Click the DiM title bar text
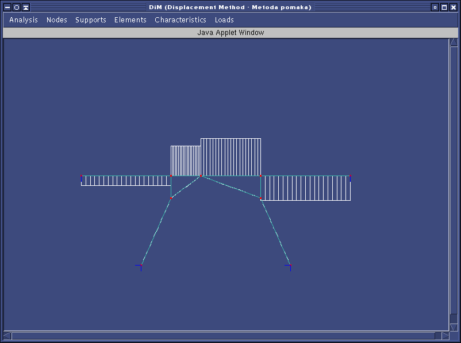Viewport: 461px width, 343px height. [x=230, y=7]
